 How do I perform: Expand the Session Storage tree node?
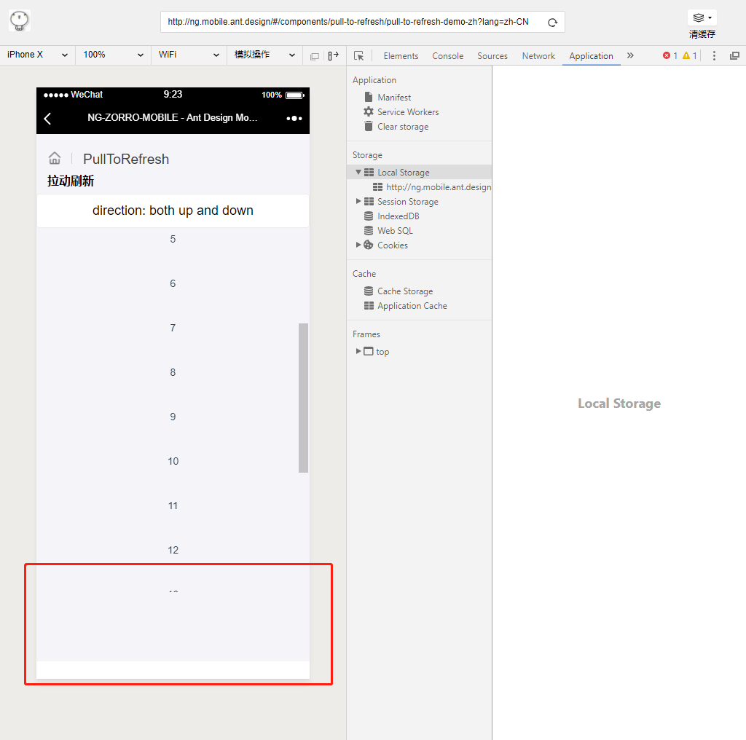click(358, 202)
